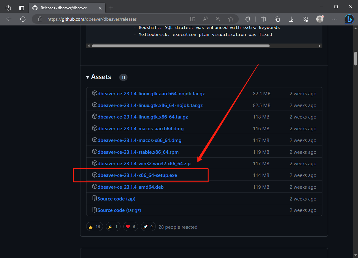Click package icon of macos-aarch64.dmg row
The width and height of the screenshot is (358, 258).
tap(94, 128)
